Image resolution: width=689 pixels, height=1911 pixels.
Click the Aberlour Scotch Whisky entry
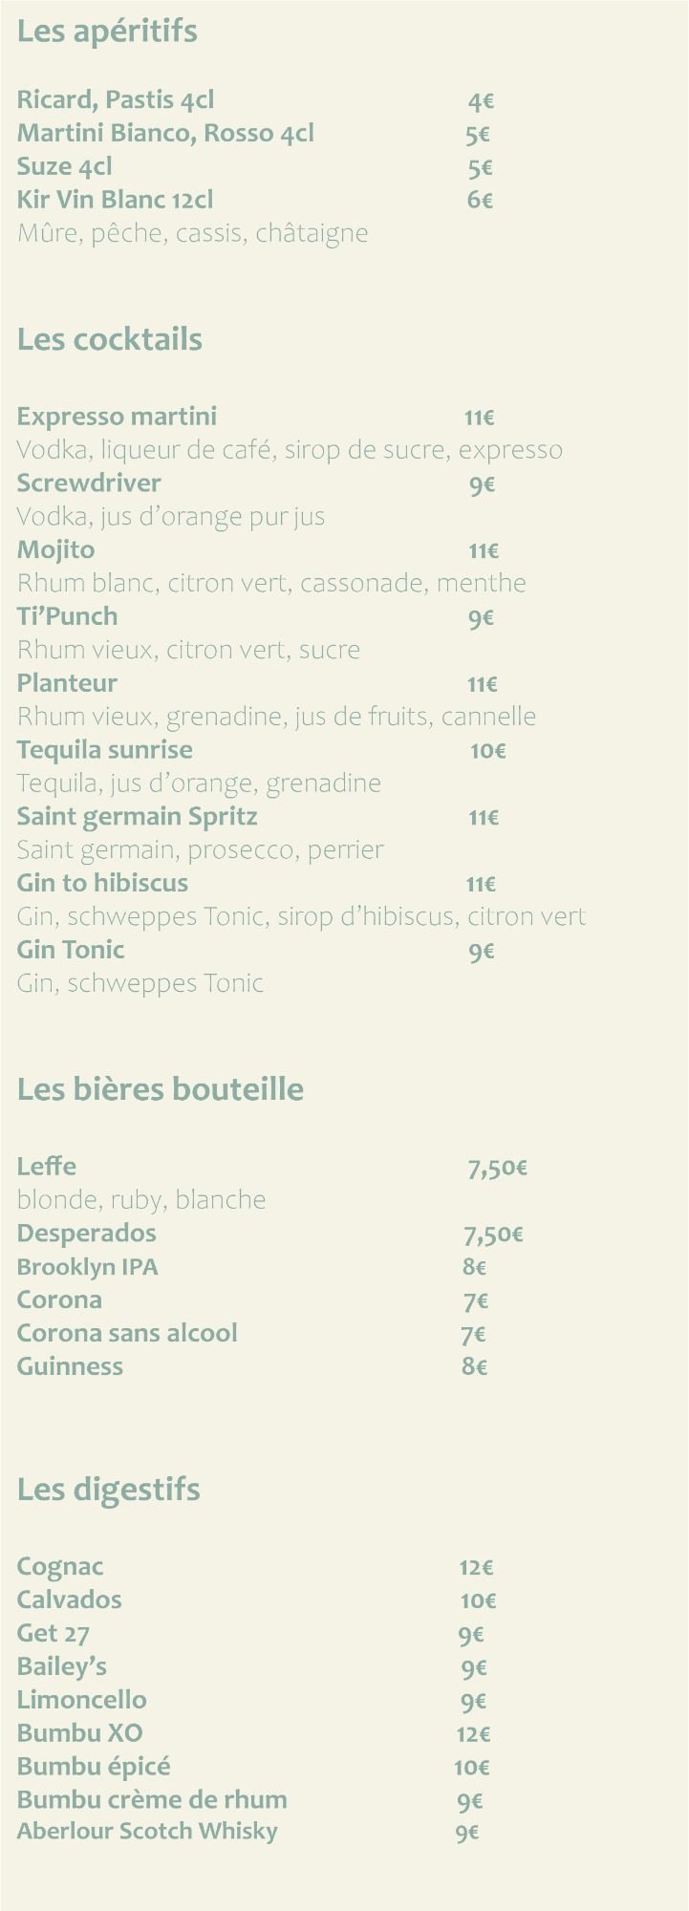point(147,1832)
